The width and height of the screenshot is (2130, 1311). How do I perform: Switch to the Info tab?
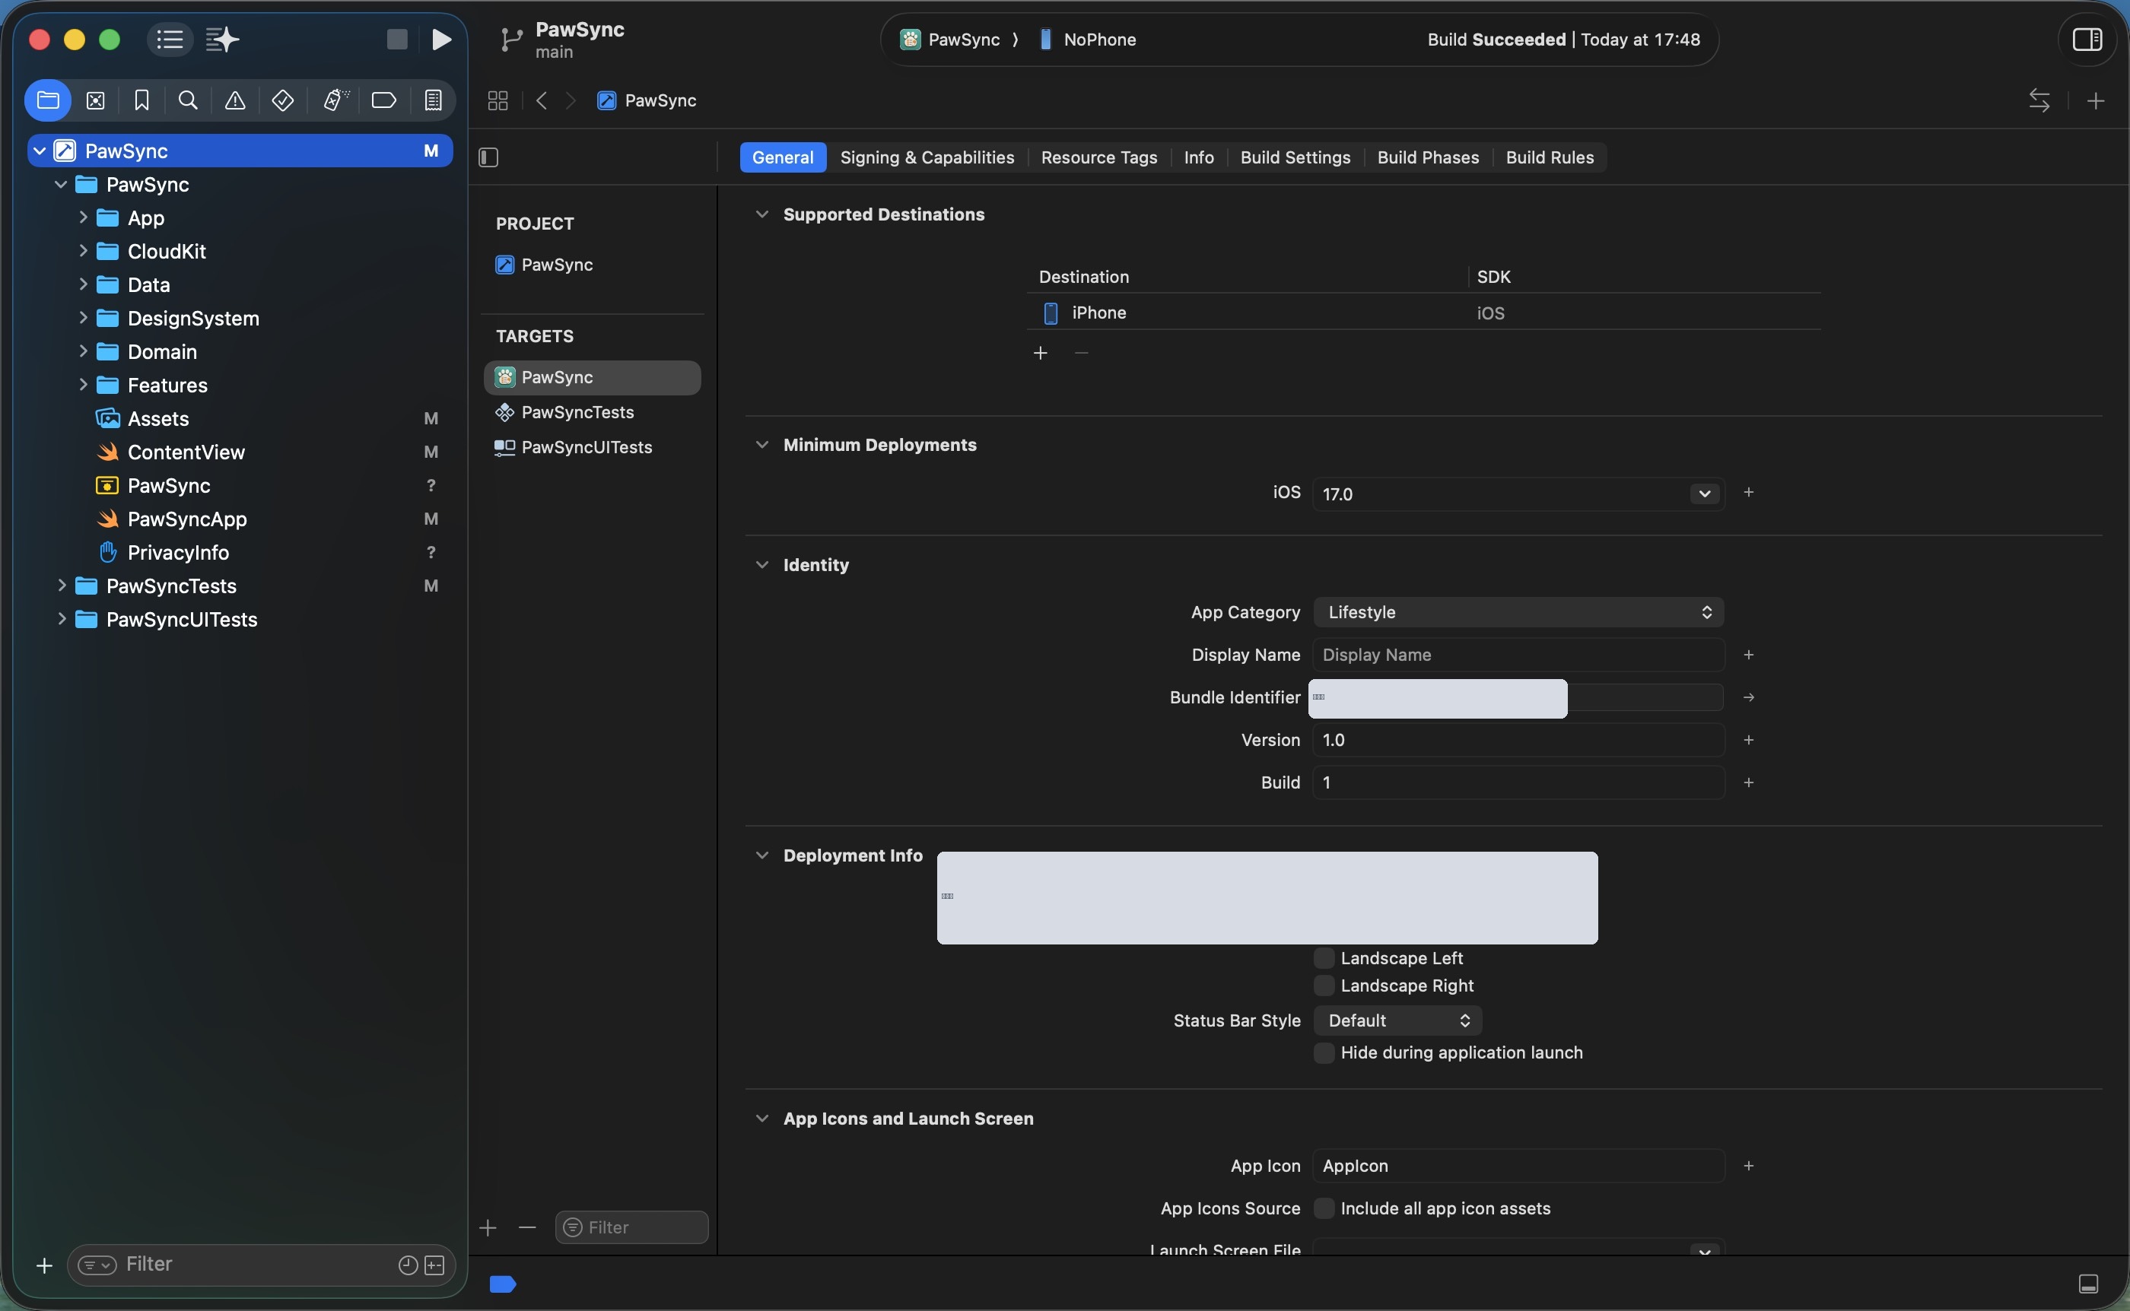[x=1199, y=157]
